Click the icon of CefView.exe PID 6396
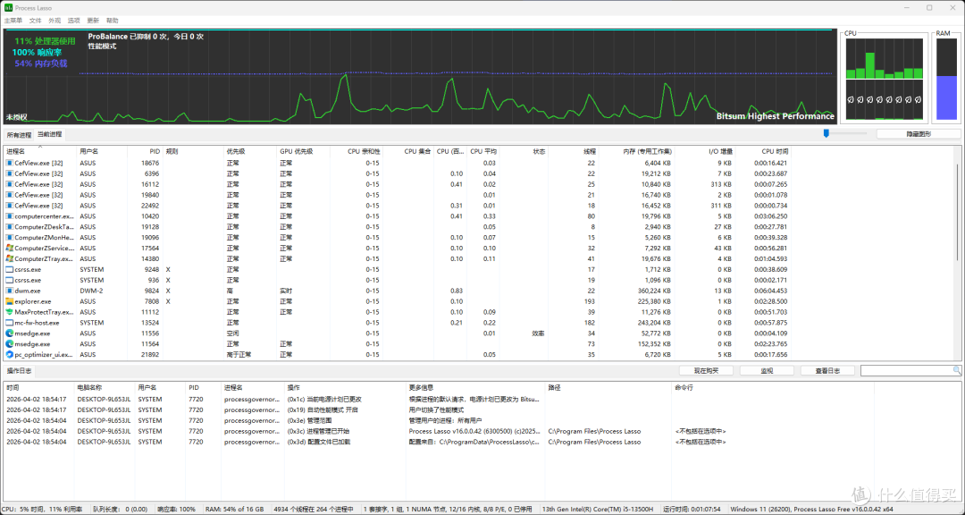This screenshot has width=965, height=515. tap(9, 173)
